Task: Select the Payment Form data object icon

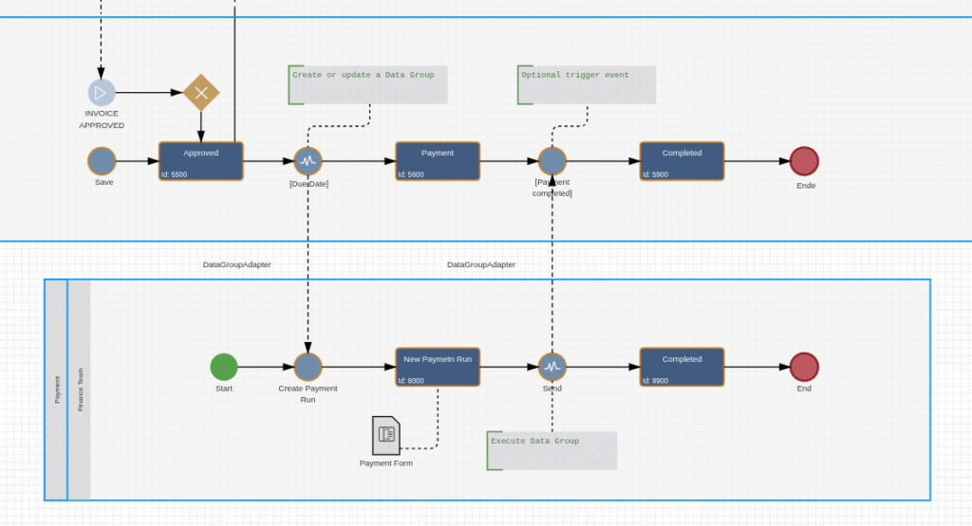Action: click(x=385, y=435)
